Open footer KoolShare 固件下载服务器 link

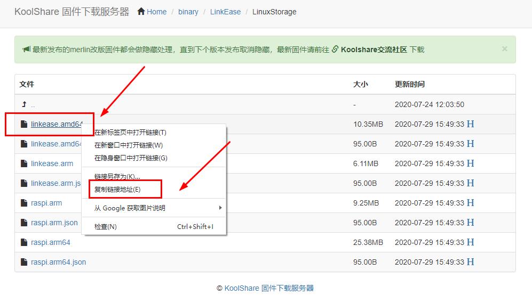click(269, 288)
